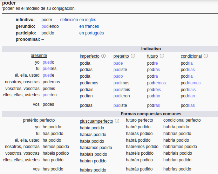The height and width of the screenshot is (174, 218).
Task: Go to the 'en francés' link
Action: point(89,26)
